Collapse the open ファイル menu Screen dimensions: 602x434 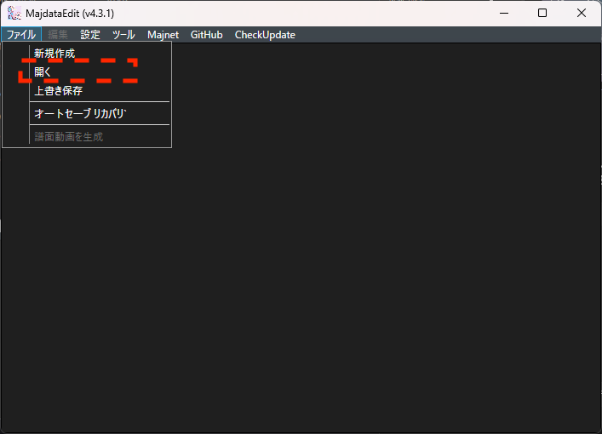(20, 35)
